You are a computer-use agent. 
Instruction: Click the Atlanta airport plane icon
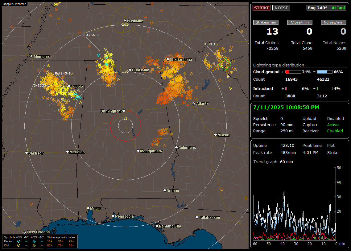(194, 104)
